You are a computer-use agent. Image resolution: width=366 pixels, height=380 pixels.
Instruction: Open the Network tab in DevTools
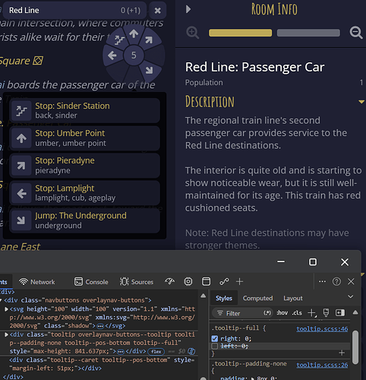click(x=37, y=282)
